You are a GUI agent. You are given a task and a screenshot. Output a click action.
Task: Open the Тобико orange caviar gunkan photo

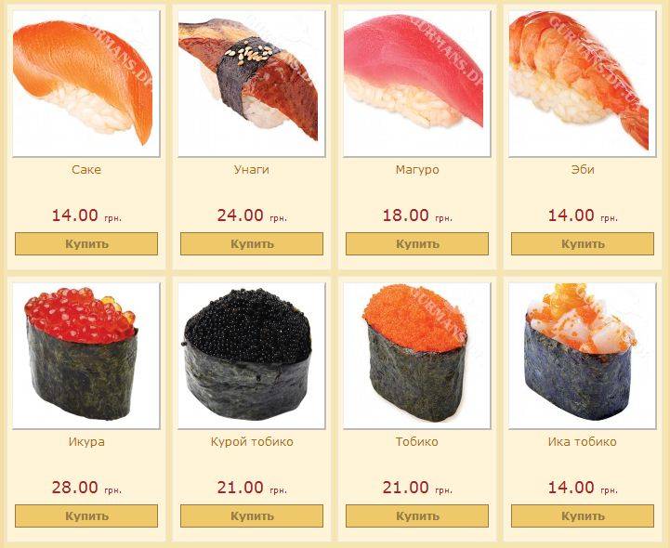tap(417, 356)
